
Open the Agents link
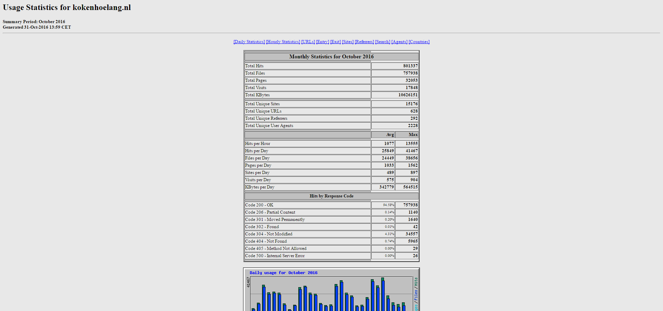(399, 42)
